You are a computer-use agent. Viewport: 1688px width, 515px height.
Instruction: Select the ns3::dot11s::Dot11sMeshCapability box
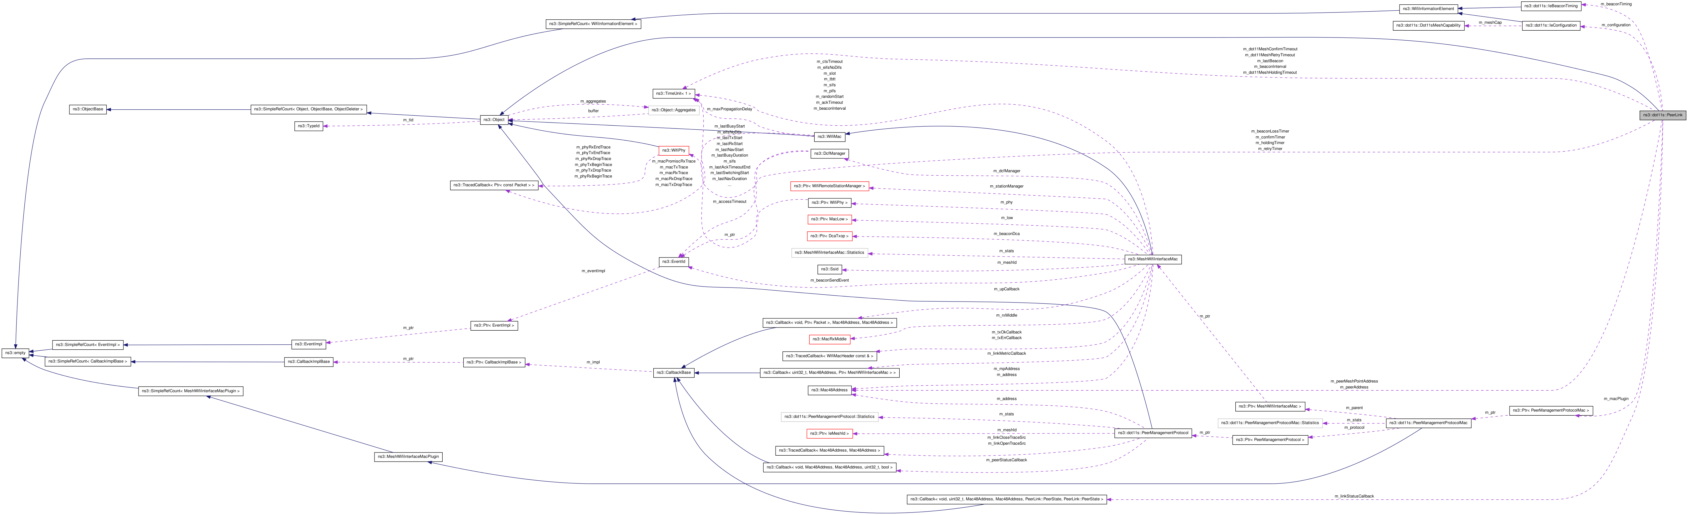[1428, 26]
